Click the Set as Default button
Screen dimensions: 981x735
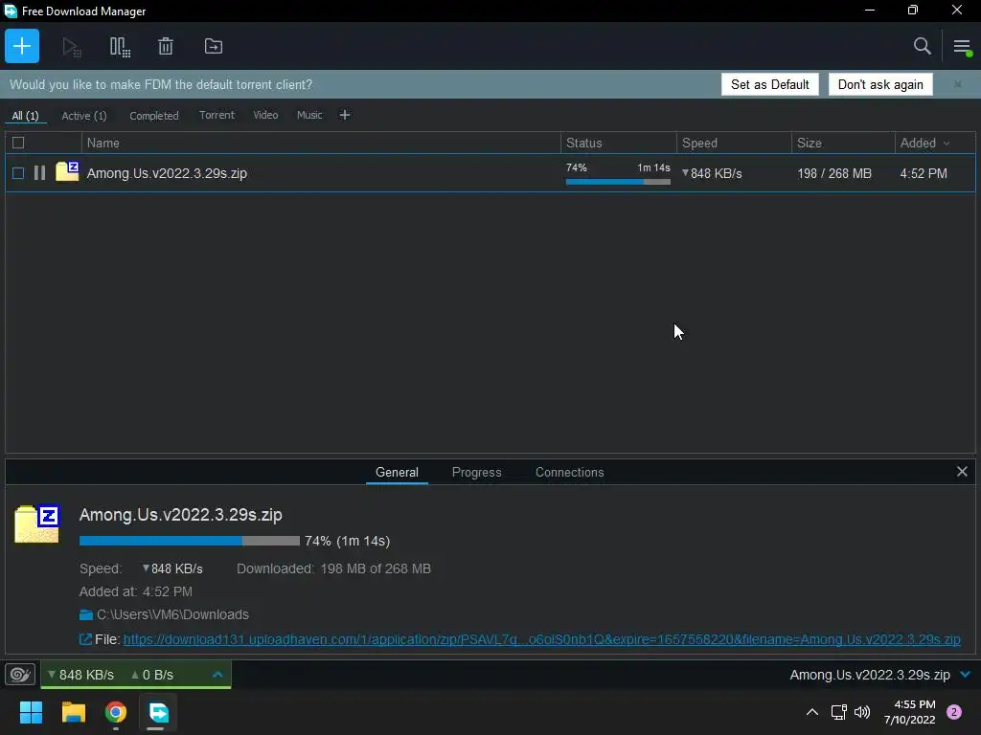tap(769, 84)
